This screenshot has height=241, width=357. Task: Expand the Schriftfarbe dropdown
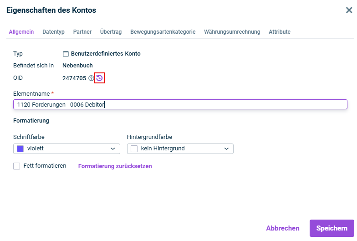tap(66, 149)
